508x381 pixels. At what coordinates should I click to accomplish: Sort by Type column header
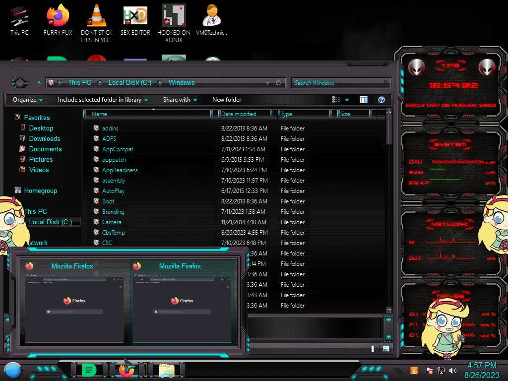pos(304,114)
